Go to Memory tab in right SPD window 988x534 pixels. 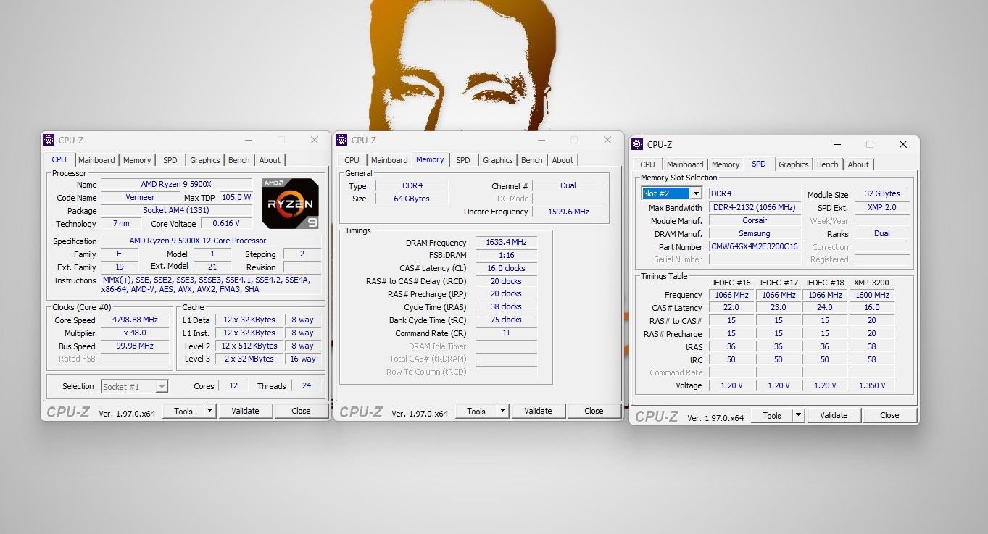[726, 164]
